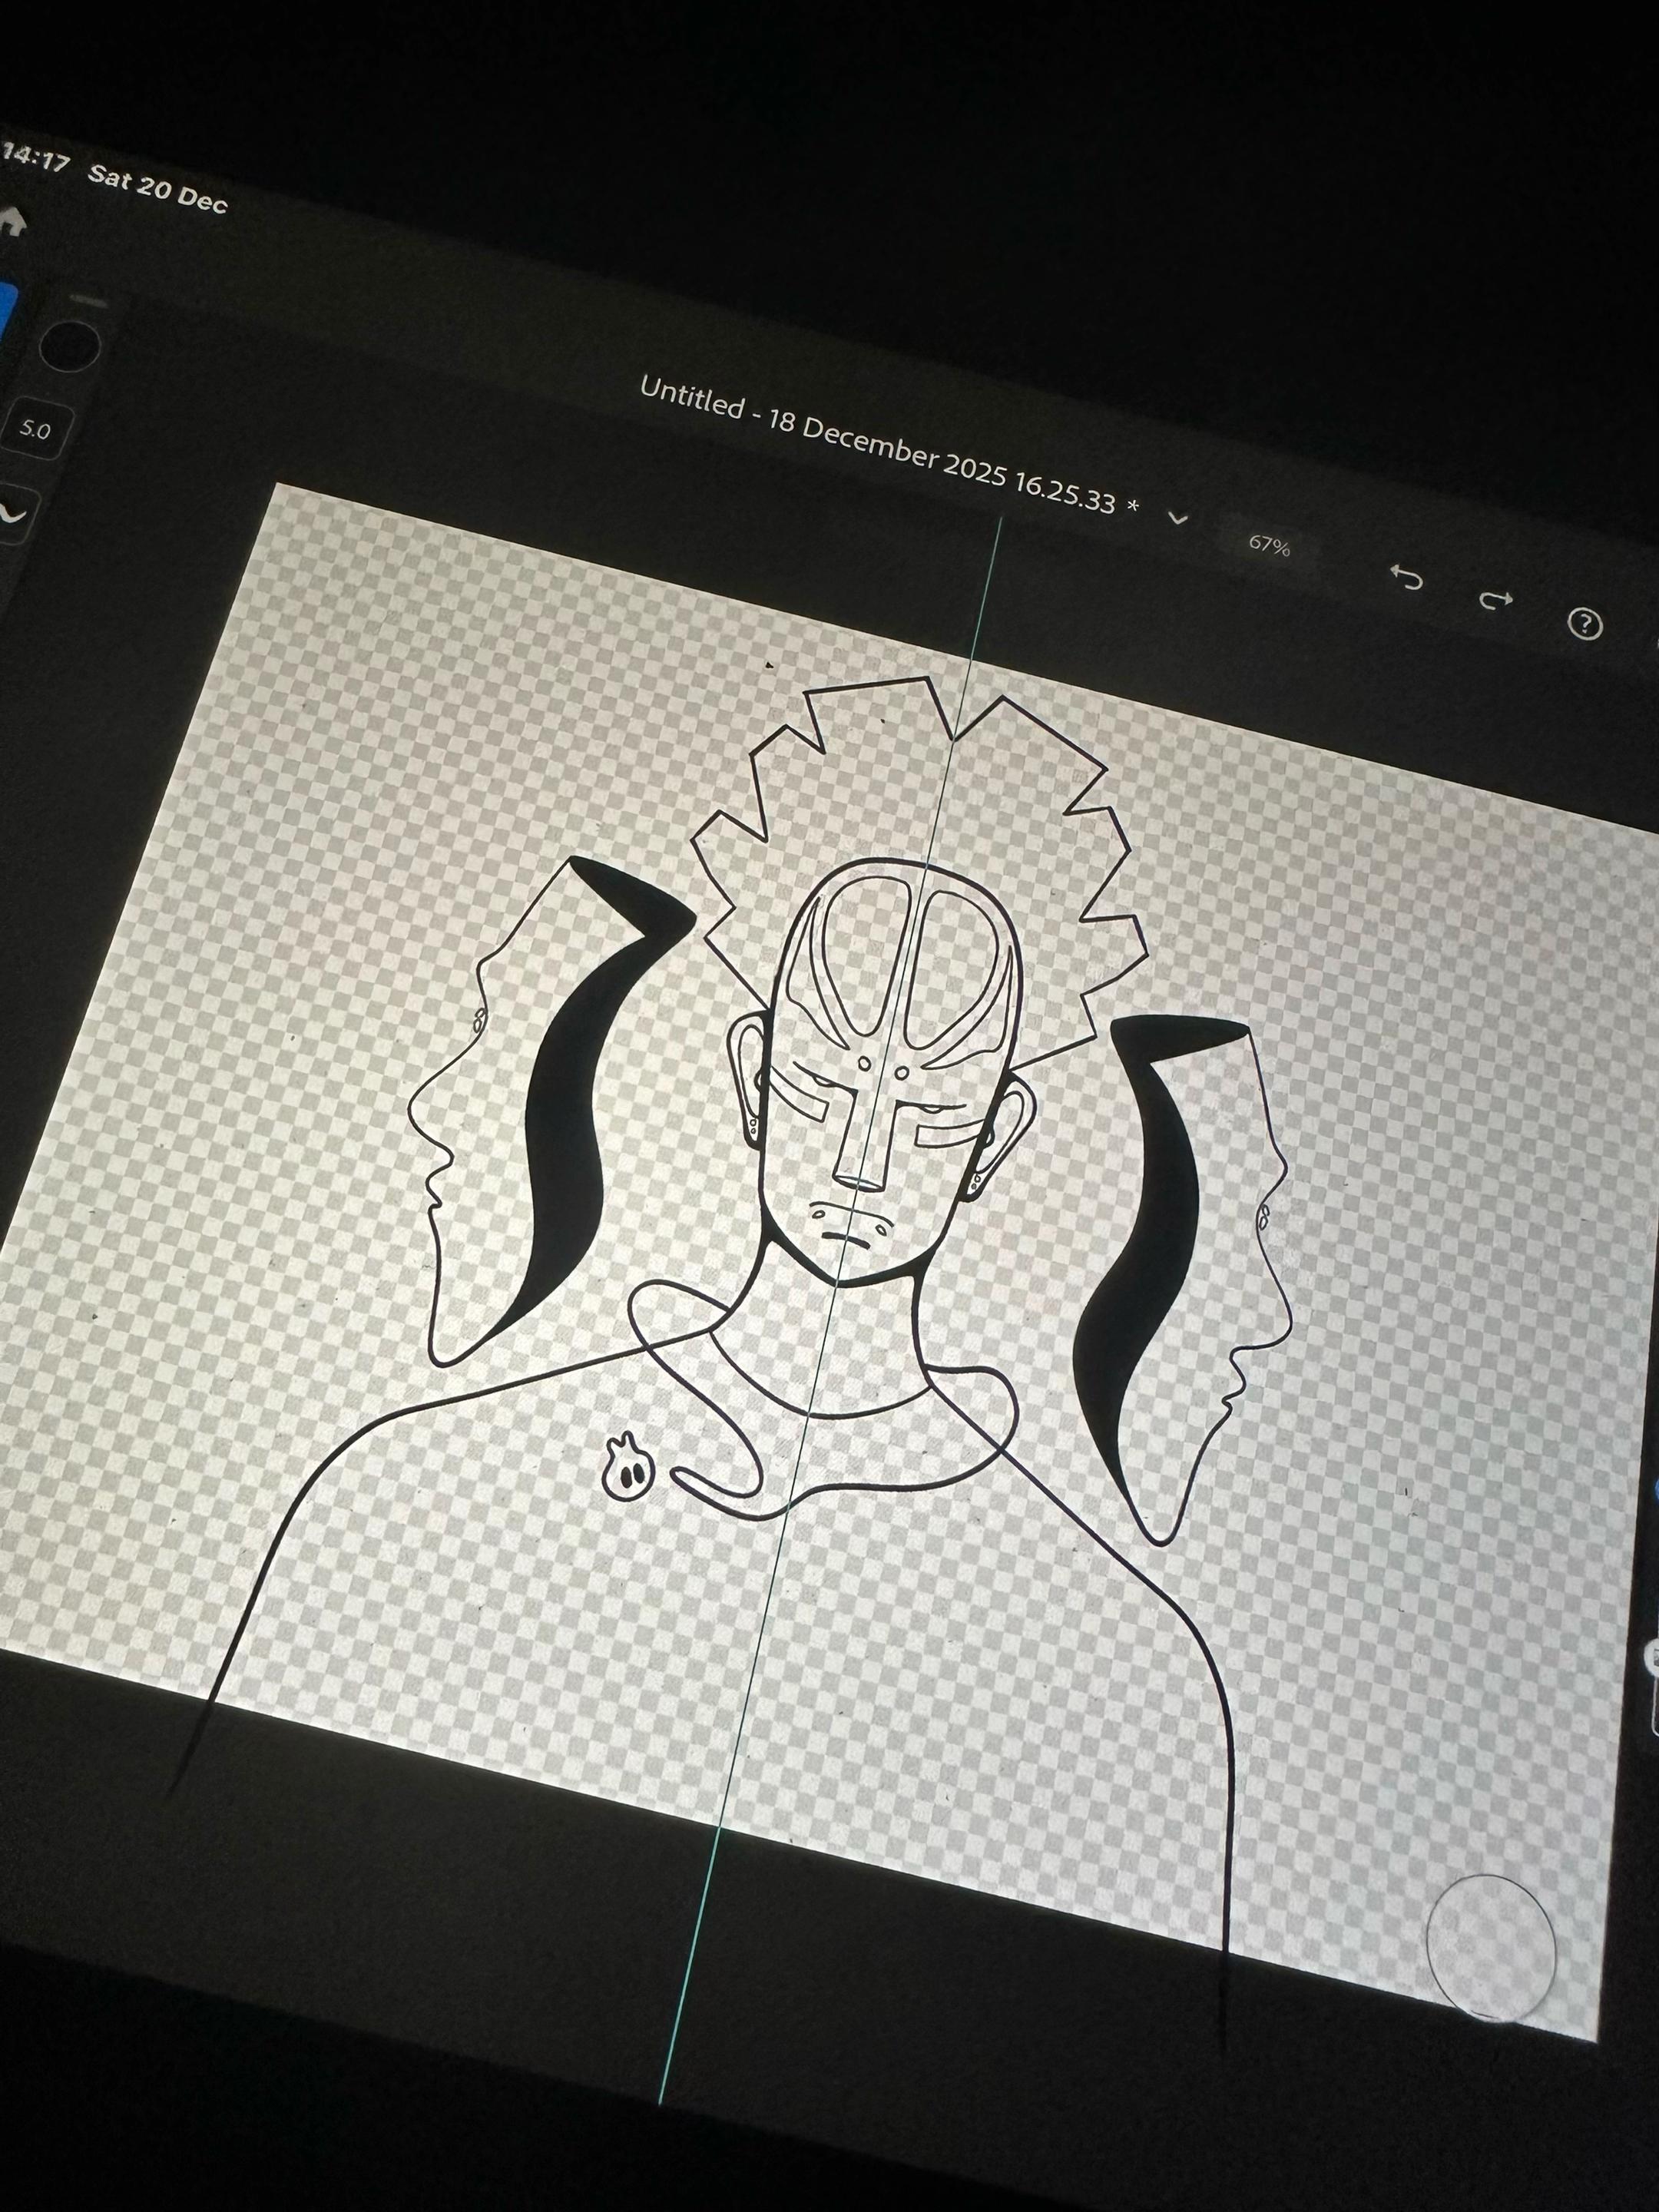Tap the 67% zoom level
Image resolution: width=1659 pixels, height=2212 pixels.
(1269, 545)
